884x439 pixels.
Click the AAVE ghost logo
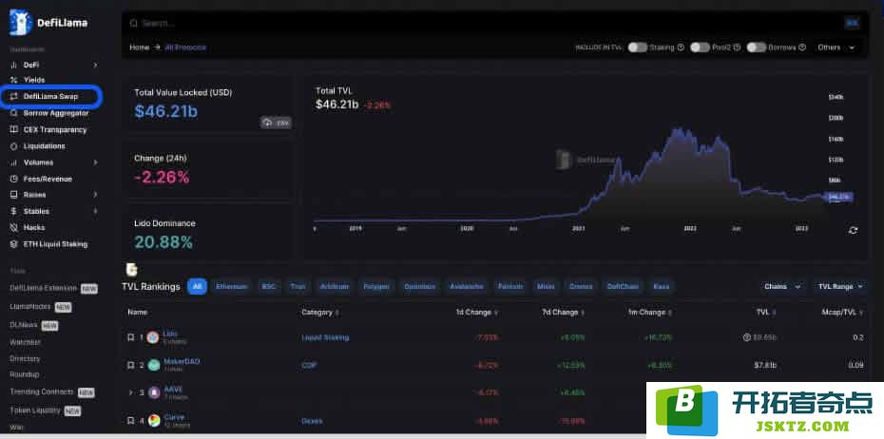[x=154, y=392]
